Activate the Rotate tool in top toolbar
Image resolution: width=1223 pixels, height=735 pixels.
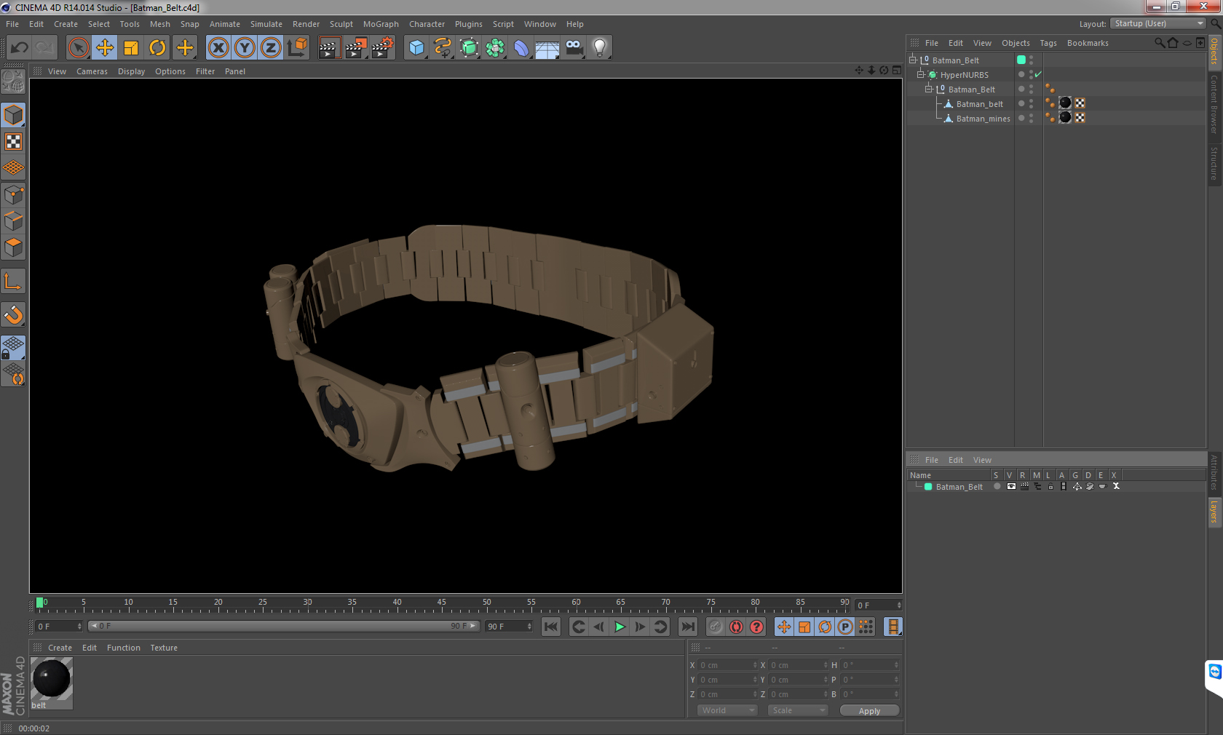tap(157, 48)
